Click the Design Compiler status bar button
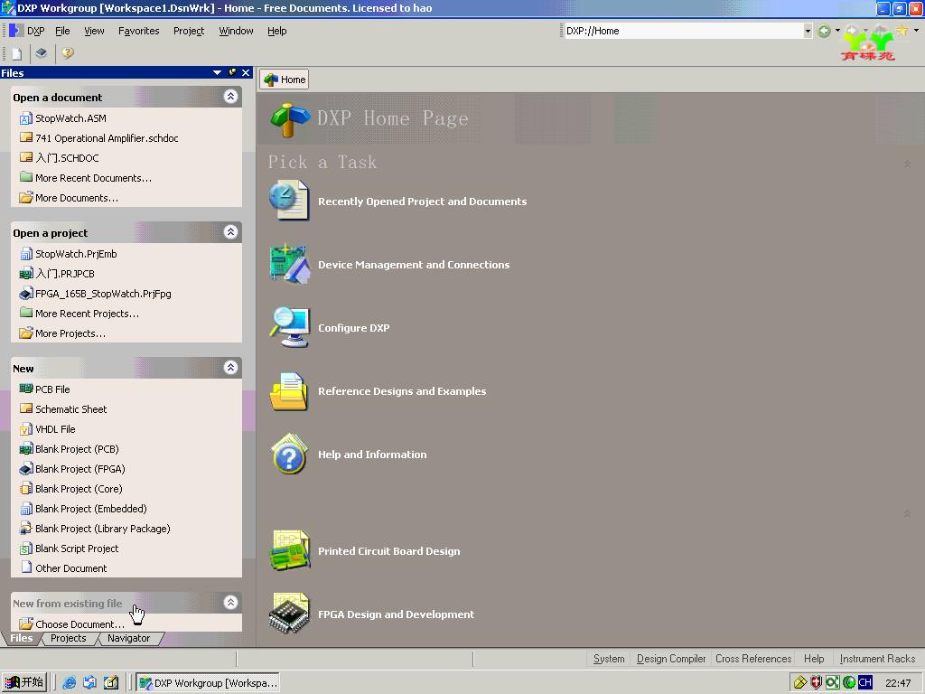The height and width of the screenshot is (694, 925). coord(671,659)
